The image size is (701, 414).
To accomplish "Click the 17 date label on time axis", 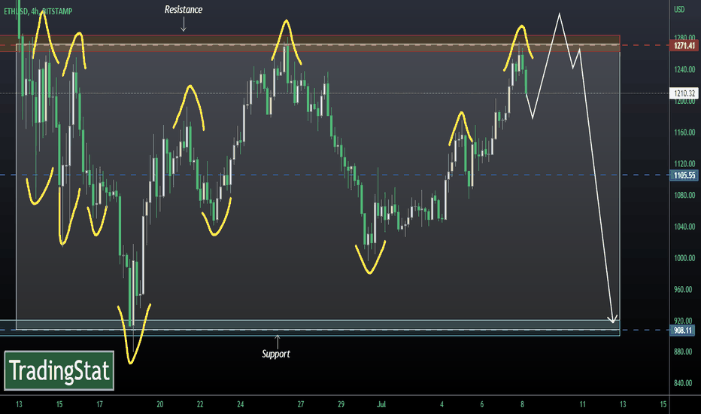I will pos(100,405).
